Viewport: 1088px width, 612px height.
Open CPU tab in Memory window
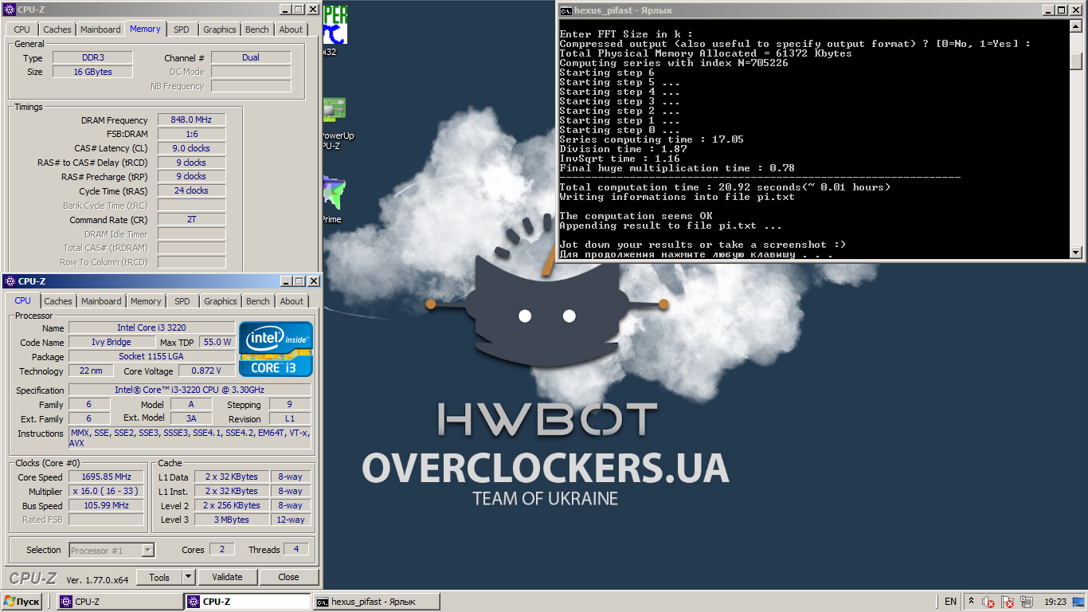pyautogui.click(x=22, y=29)
